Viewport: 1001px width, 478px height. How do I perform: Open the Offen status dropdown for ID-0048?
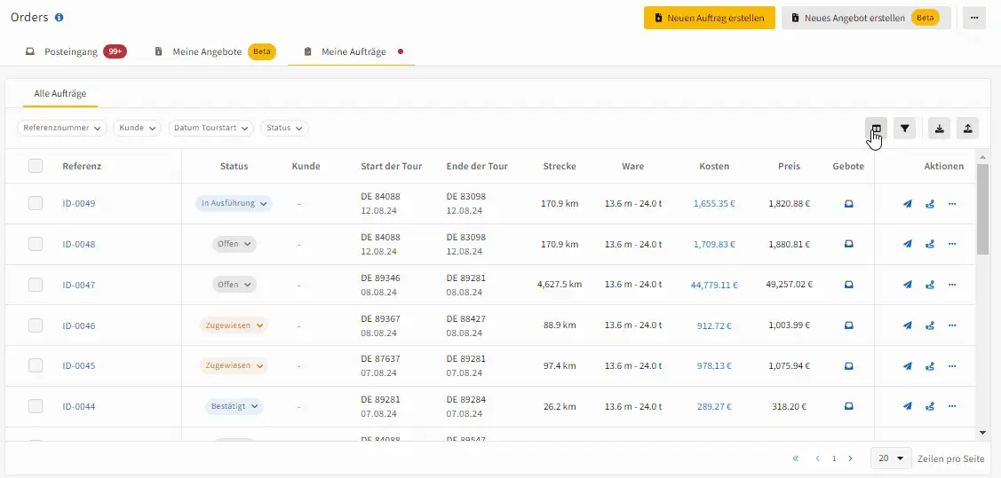coord(234,244)
